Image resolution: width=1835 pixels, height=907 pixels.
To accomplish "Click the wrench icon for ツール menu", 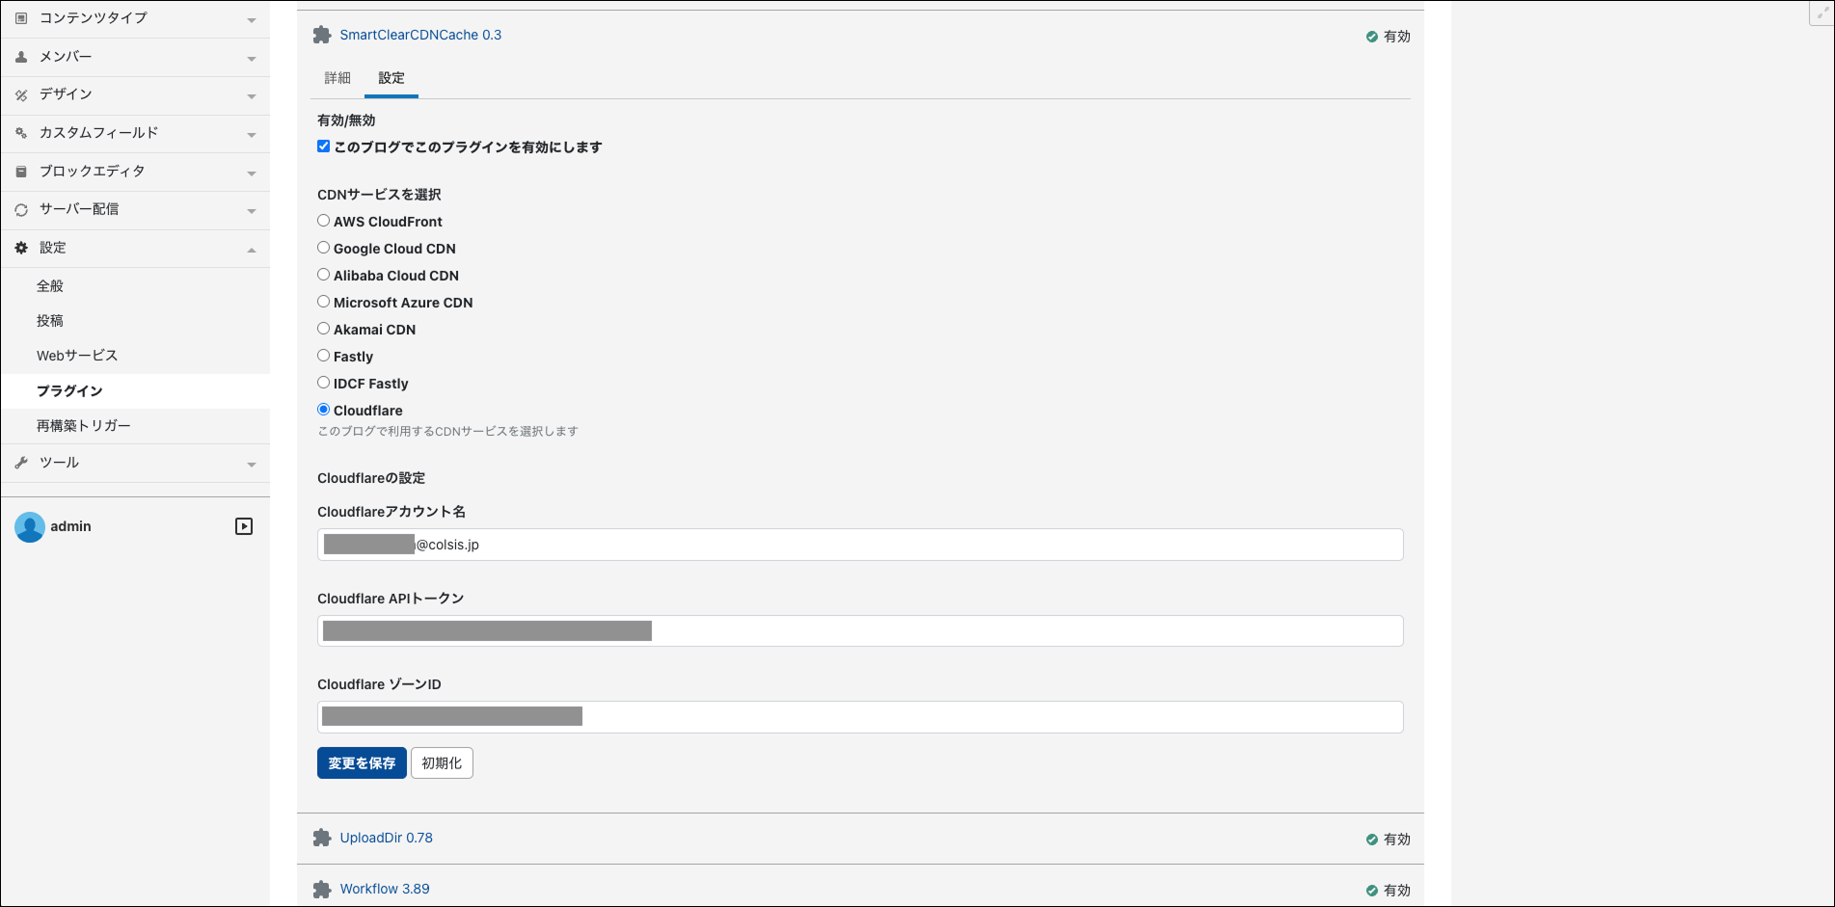I will coord(21,463).
